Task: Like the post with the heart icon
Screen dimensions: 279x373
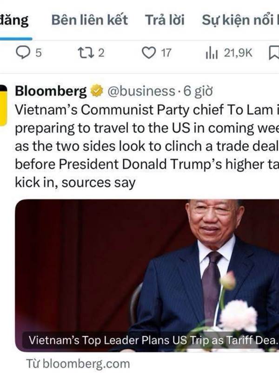Action: (149, 53)
